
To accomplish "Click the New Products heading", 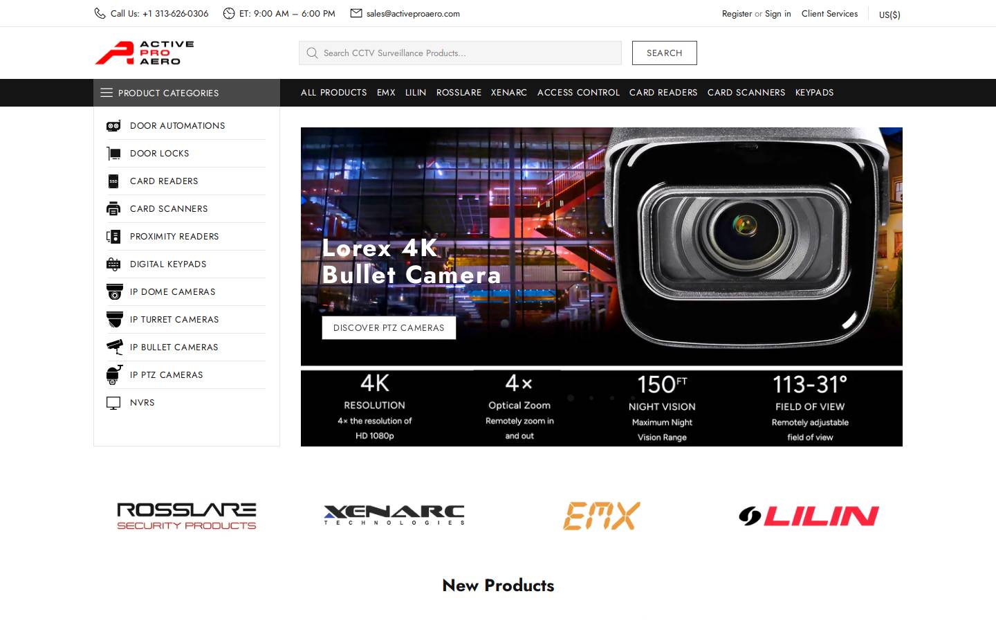I will pyautogui.click(x=498, y=585).
